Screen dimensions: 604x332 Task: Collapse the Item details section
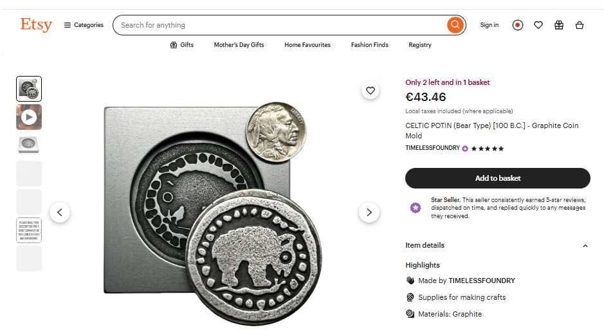[x=585, y=246]
